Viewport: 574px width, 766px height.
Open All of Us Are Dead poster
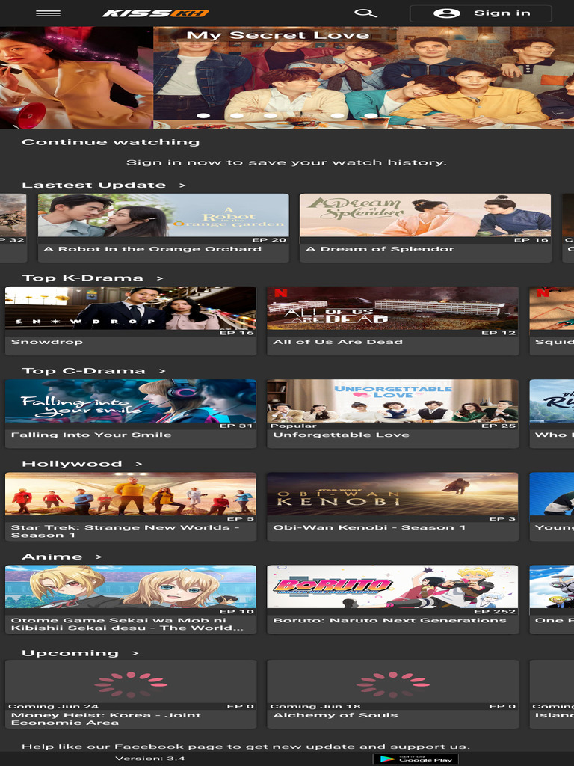(x=392, y=308)
